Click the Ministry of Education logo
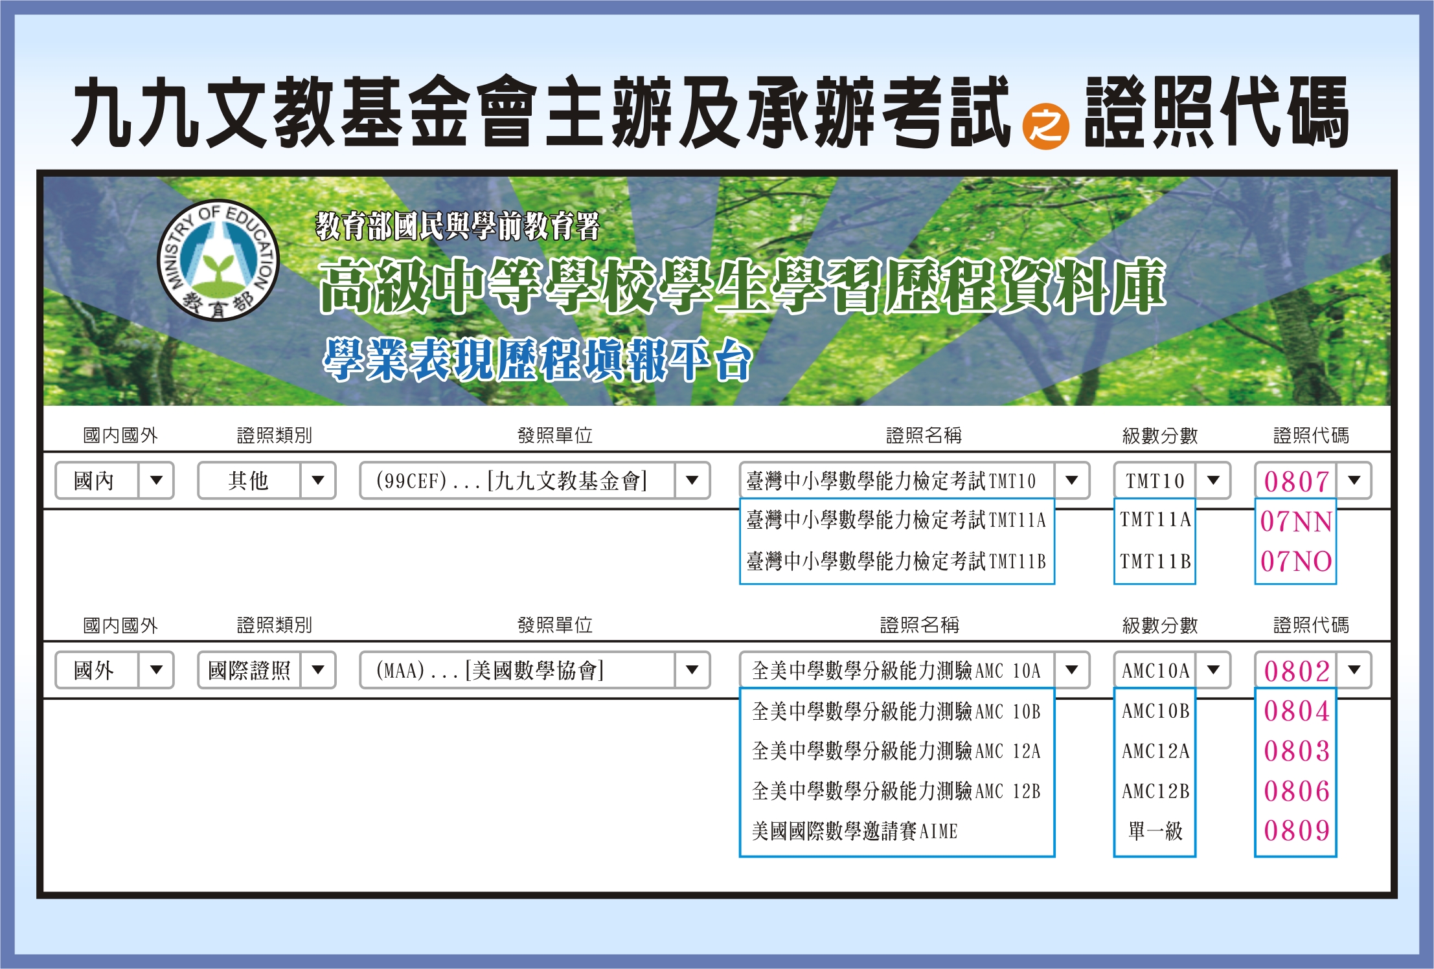 point(219,260)
